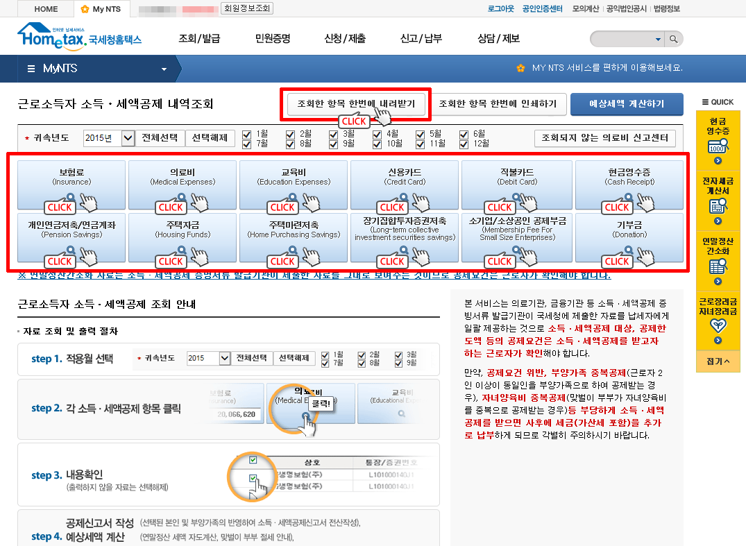Open electronic tax invoice icon in Quick sidebar
Viewport: 746px width, 546px height.
pos(718,206)
